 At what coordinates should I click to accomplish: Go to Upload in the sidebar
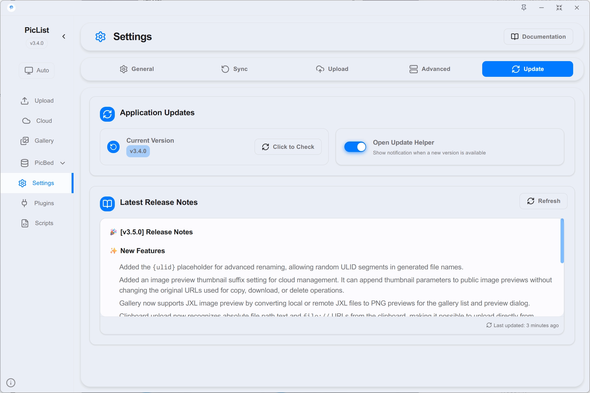click(x=37, y=101)
